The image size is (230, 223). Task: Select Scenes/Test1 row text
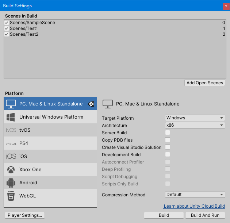tap(24, 28)
